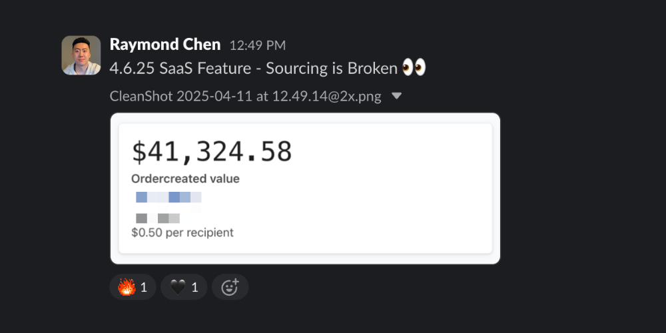Click the CleanShot 2025-04-11 file name
This screenshot has height=333, width=666.
click(x=246, y=97)
